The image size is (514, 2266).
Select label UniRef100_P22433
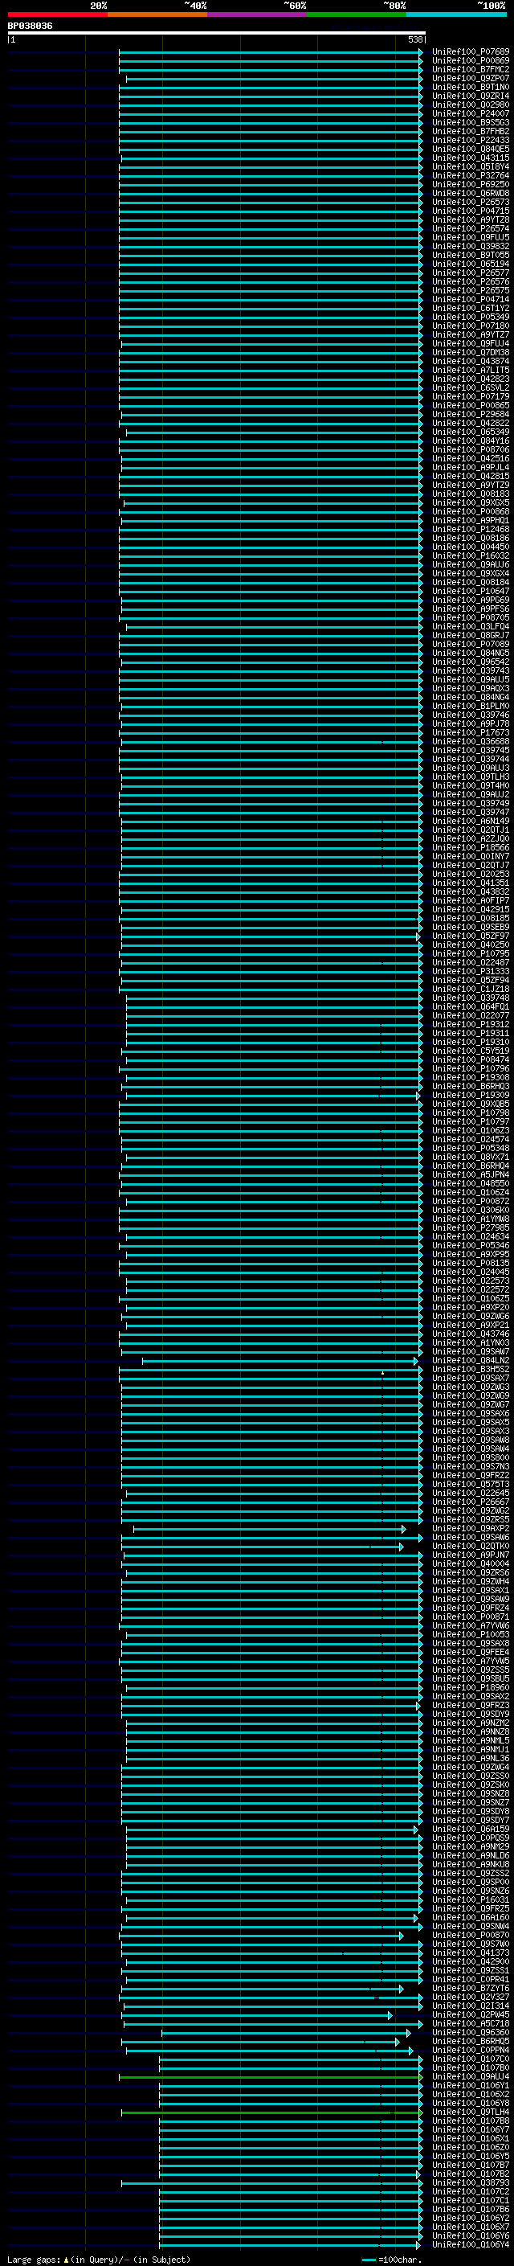tap(471, 141)
